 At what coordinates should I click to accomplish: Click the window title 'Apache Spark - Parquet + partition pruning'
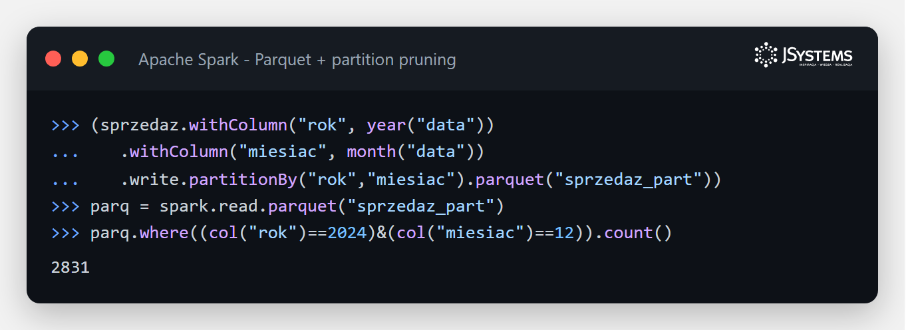[x=297, y=60]
